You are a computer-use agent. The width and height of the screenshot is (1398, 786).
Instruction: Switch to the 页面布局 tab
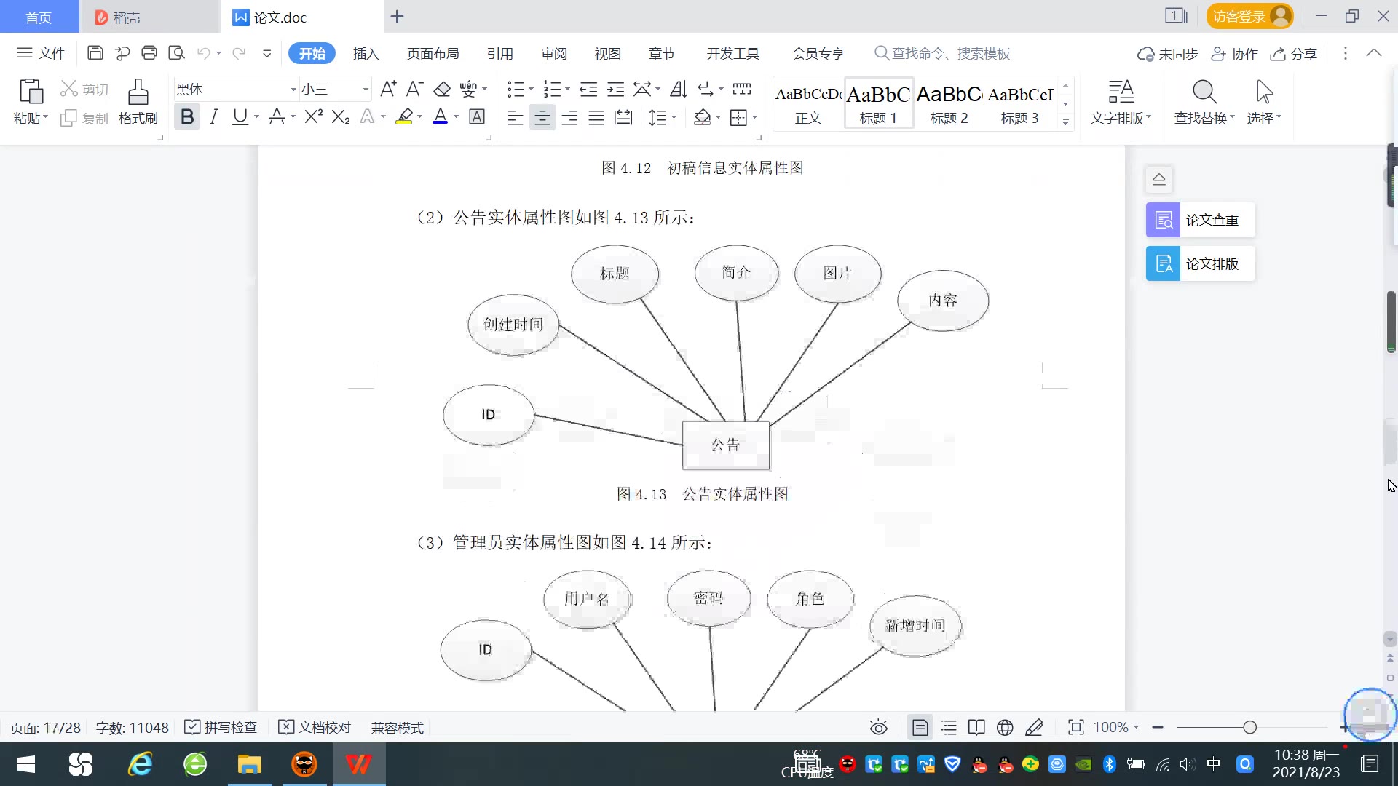click(433, 54)
